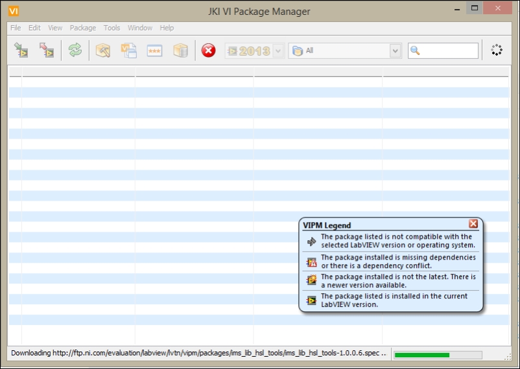Open the Tools menu
520x369 pixels.
112,28
